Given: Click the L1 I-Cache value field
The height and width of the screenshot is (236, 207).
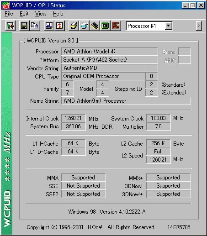Looking at the screenshot, I should click(x=73, y=143).
